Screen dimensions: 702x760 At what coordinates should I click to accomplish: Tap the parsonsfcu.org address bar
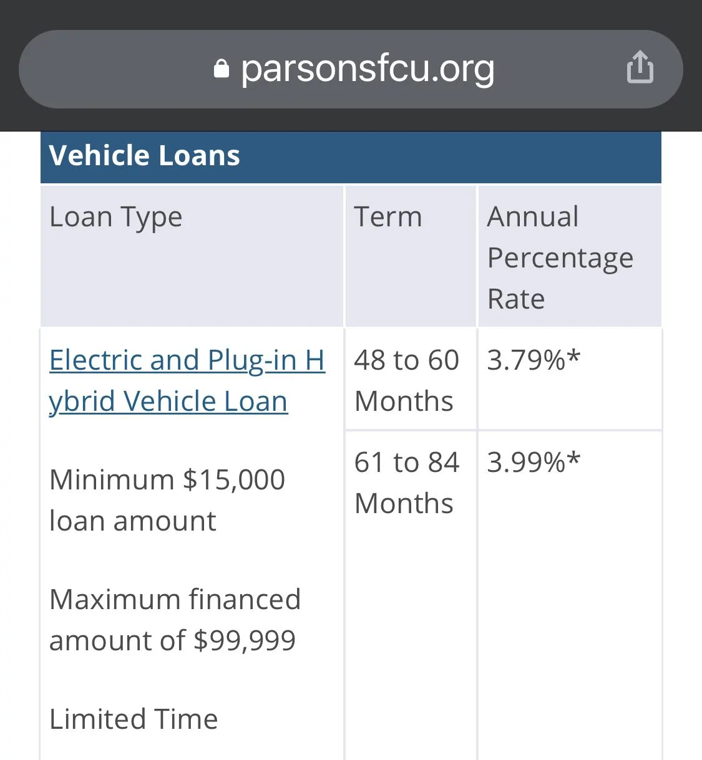coord(351,69)
